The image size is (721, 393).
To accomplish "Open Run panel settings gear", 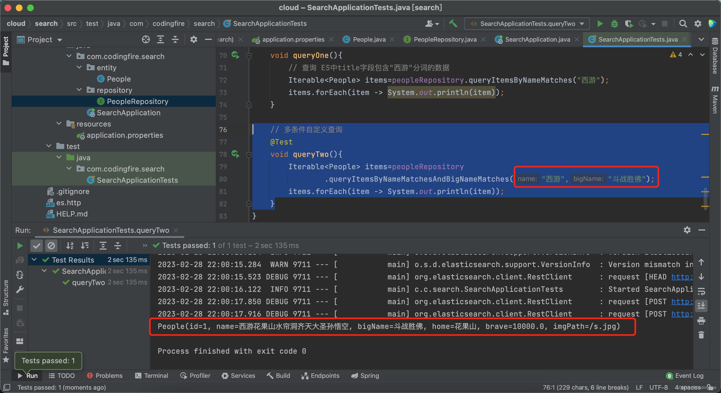I will click(x=687, y=230).
